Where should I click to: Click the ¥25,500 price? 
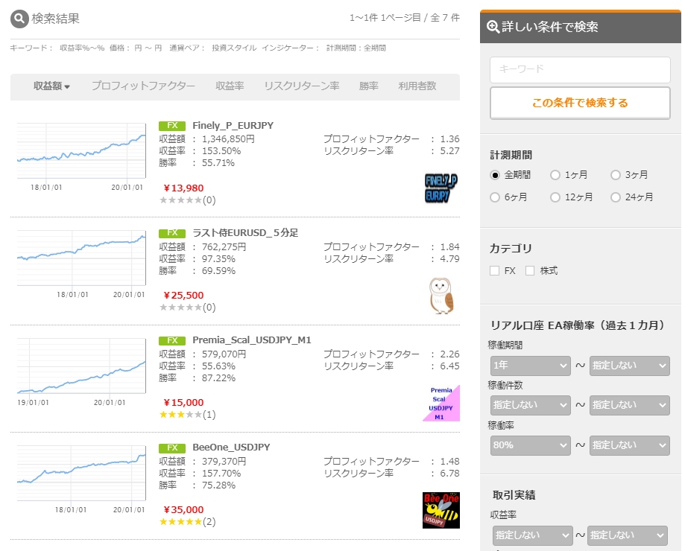pos(183,296)
